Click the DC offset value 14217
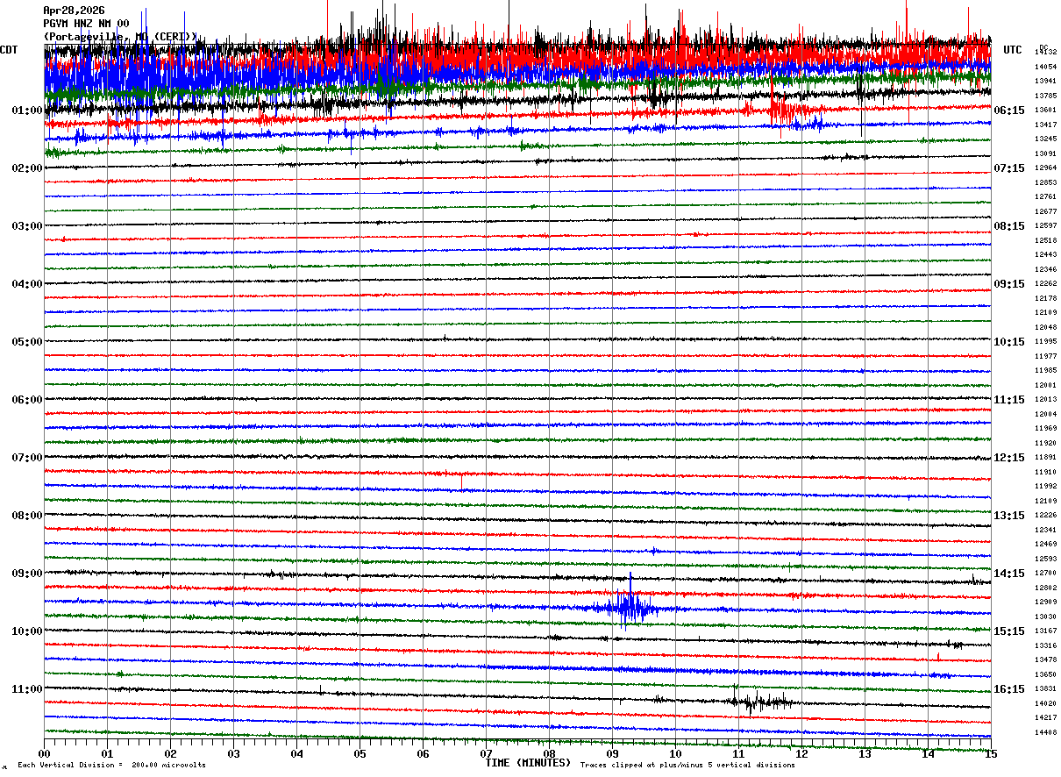 click(1045, 718)
